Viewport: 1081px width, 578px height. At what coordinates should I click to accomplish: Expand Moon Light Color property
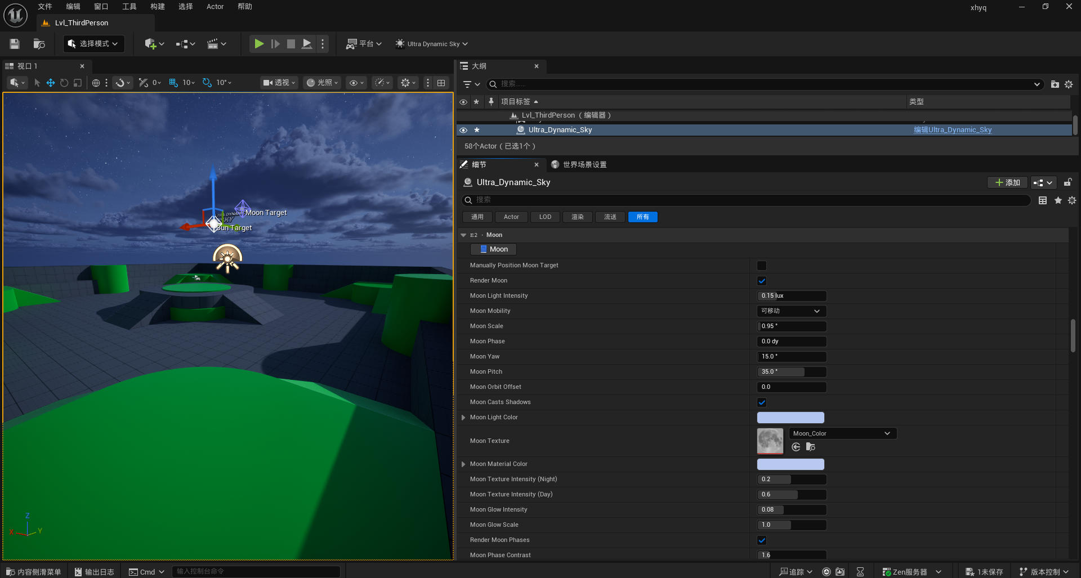463,418
